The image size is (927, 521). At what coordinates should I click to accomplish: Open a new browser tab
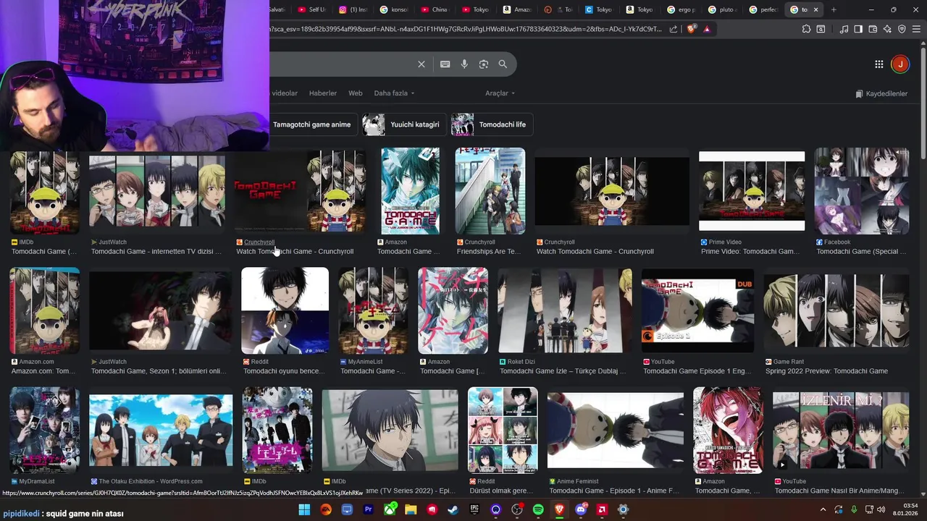tap(834, 9)
